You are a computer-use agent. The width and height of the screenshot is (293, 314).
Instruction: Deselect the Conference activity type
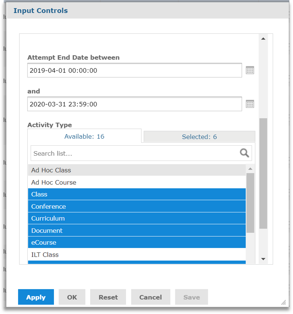[x=137, y=206]
